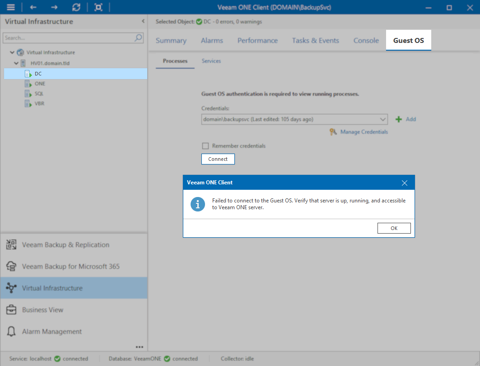Click the 'Collector: idle' status text
Viewport: 480px width, 366px height.
click(237, 359)
